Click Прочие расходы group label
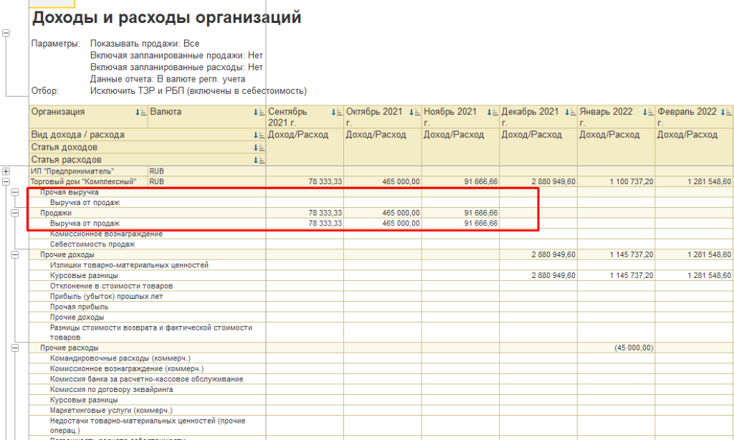 pyautogui.click(x=70, y=348)
